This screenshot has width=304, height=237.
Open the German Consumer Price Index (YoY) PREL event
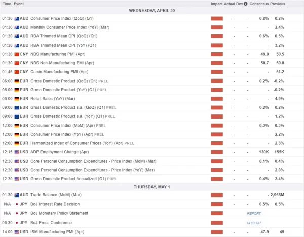pyautogui.click(x=67, y=134)
